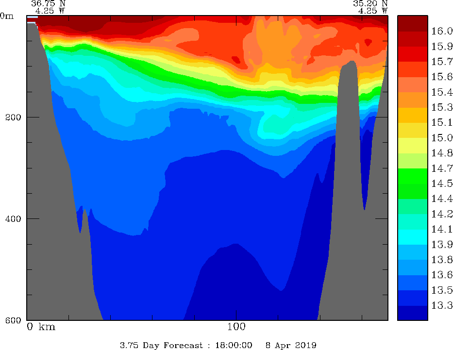The width and height of the screenshot is (453, 350).
Task: Click the 4.25 W label under 35.20 N
Action: click(373, 11)
